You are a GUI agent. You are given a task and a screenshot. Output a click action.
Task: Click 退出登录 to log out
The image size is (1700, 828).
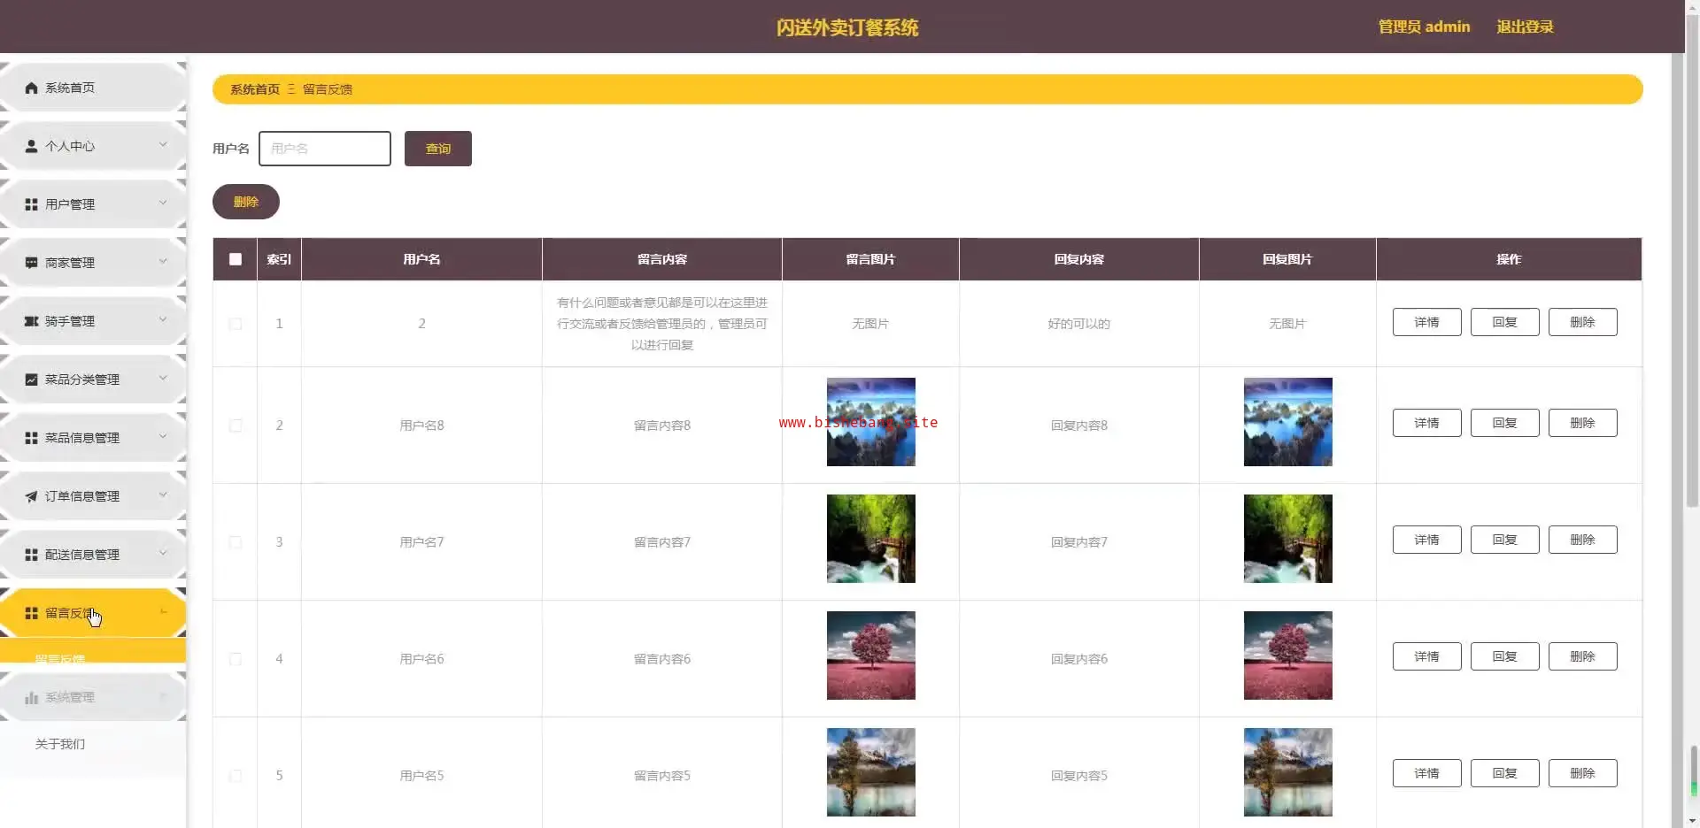(1525, 27)
